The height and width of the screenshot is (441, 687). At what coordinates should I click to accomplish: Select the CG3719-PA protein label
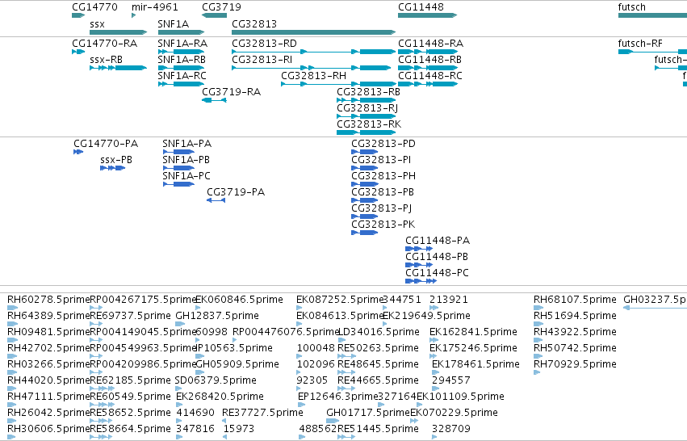[236, 192]
